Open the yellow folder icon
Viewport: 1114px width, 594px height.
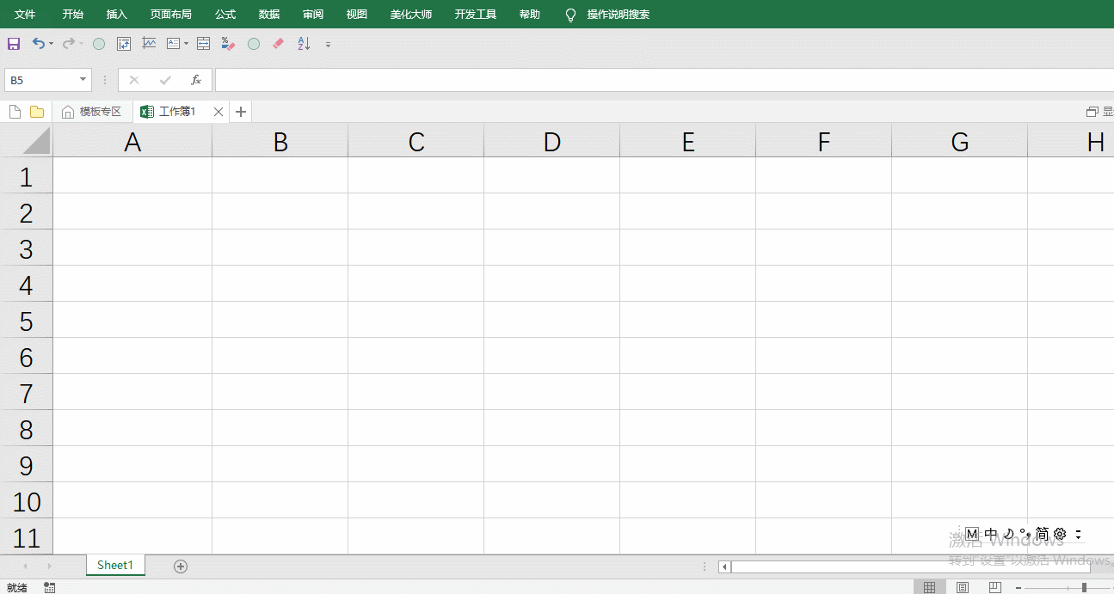37,112
